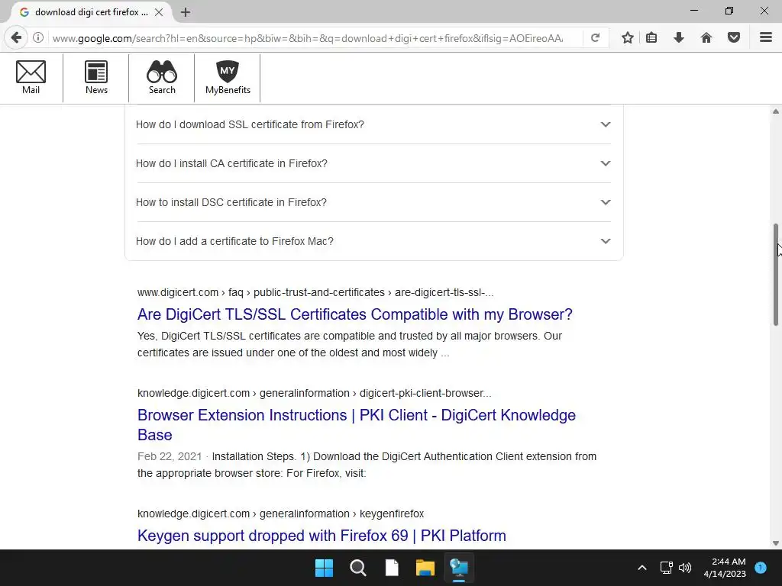This screenshot has width=782, height=586.
Task: Click the address bar URL field
Action: click(x=307, y=38)
